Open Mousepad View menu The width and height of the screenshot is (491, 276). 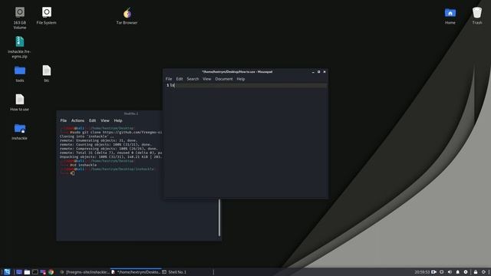click(206, 79)
